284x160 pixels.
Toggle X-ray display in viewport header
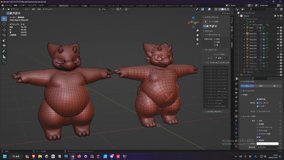pos(216,9)
